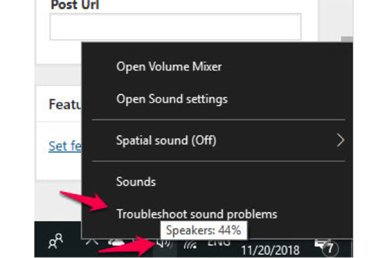Choose Spatial sound (Off) entry
This screenshot has width=388, height=258.
click(x=166, y=140)
